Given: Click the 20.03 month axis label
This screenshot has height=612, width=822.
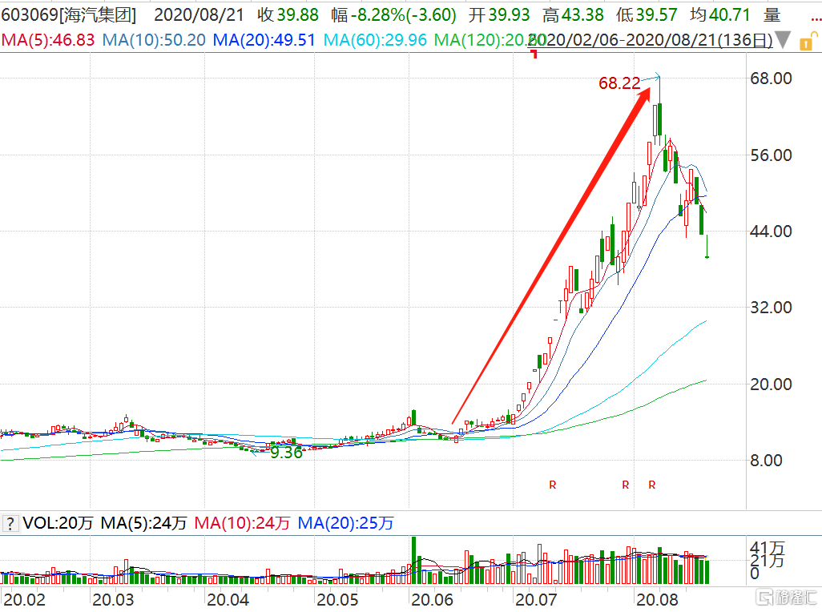Looking at the screenshot, I should pyautogui.click(x=113, y=599).
